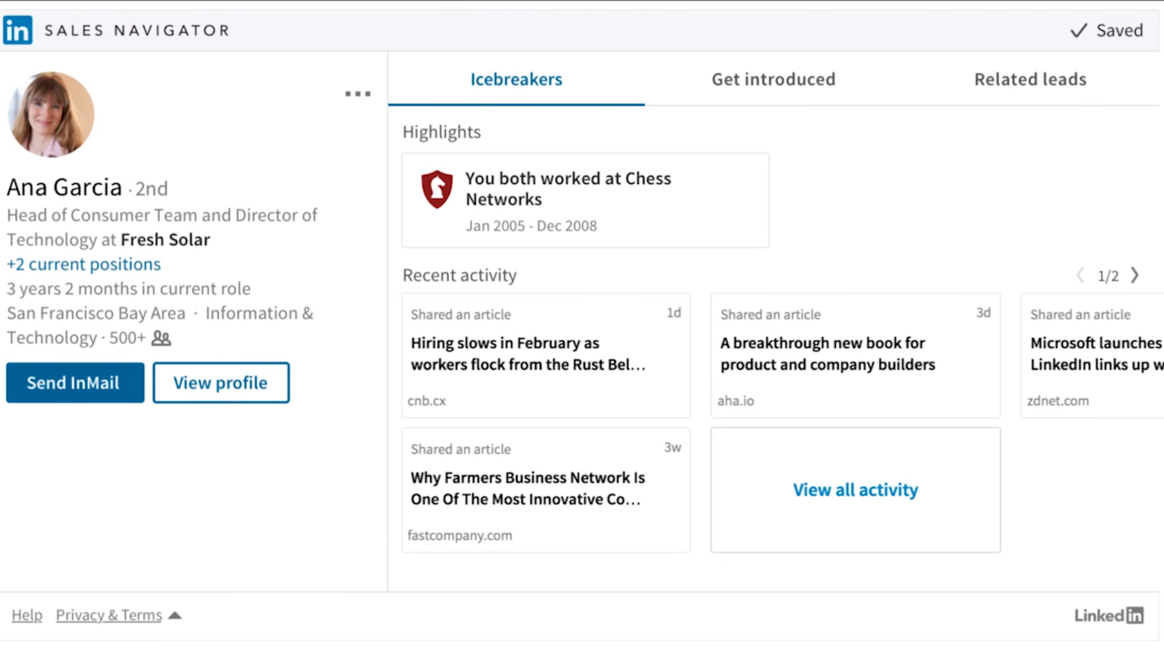Open the Microsoft launches article card
Screen dimensions: 1164x654
click(1092, 355)
